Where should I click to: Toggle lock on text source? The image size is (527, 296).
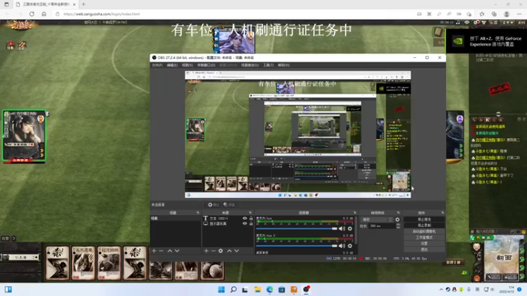251,218
